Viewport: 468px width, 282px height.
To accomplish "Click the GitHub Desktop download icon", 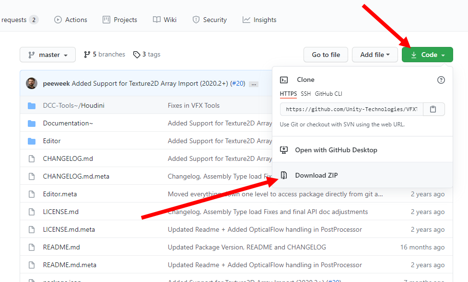I will [284, 150].
